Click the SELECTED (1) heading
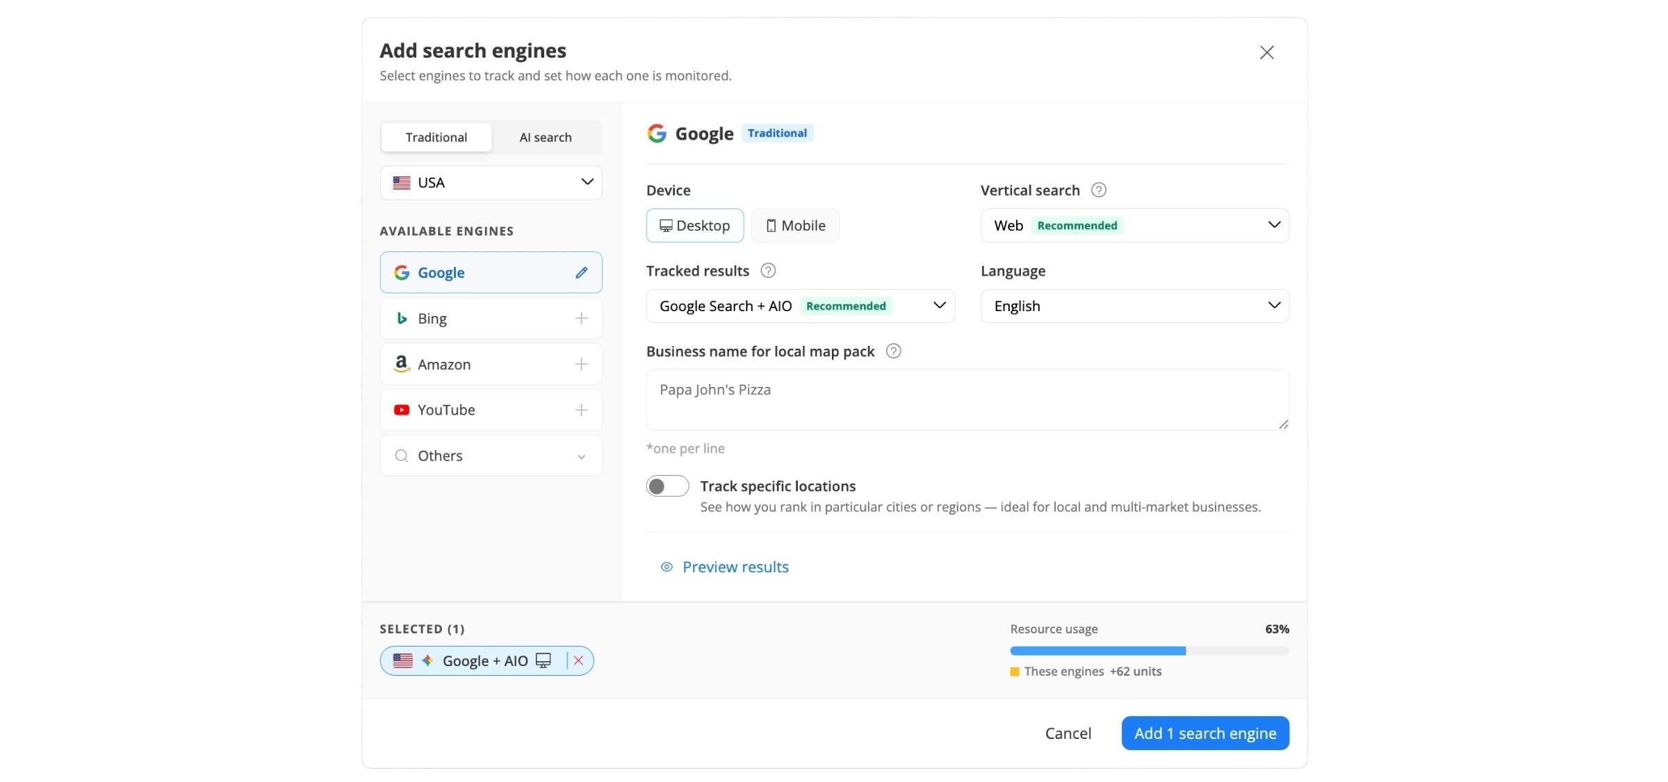 [422, 629]
